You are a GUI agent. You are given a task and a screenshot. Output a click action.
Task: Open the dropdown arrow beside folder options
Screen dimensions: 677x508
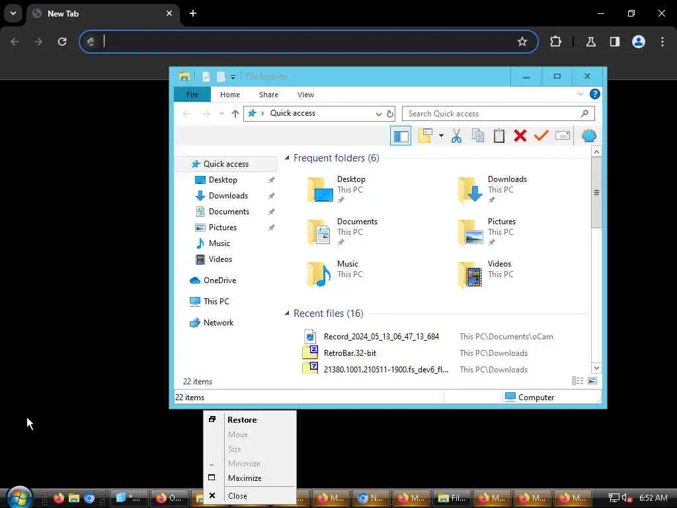(441, 136)
